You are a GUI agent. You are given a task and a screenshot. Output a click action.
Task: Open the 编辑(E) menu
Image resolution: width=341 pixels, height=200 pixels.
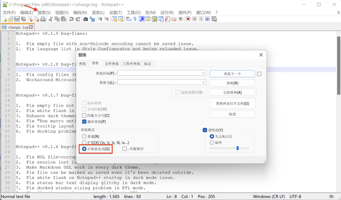click(x=26, y=13)
